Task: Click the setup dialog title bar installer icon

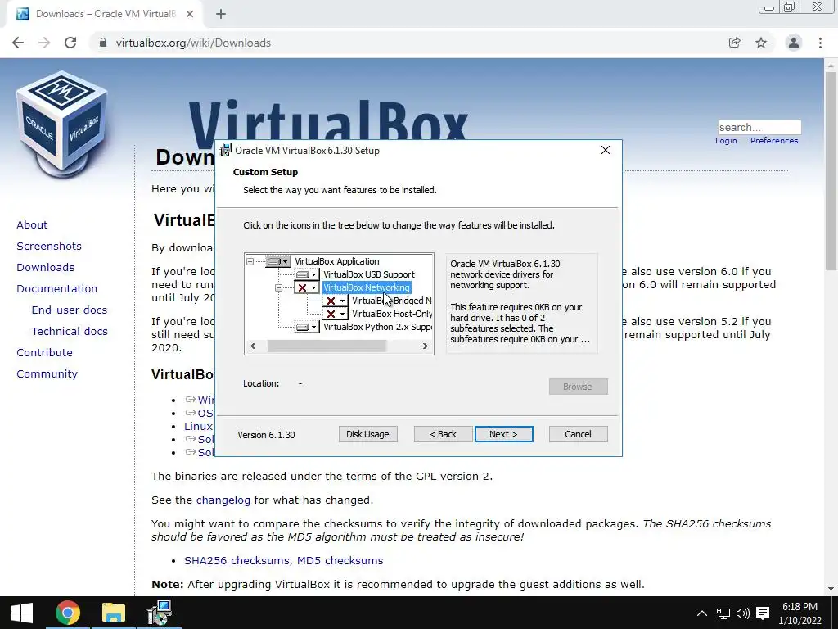Action: point(226,151)
